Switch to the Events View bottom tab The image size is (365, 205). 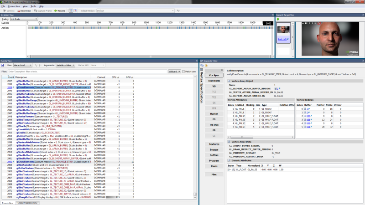coord(8,203)
